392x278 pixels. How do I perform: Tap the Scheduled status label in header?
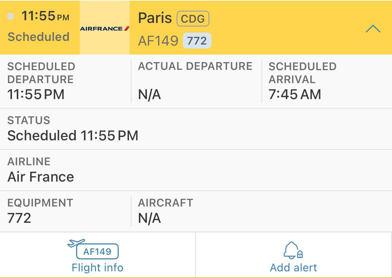[x=39, y=37]
